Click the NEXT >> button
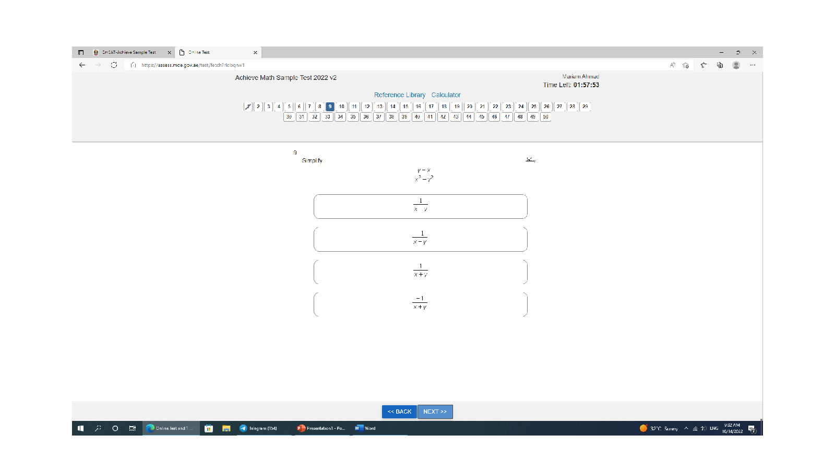 coord(435,412)
